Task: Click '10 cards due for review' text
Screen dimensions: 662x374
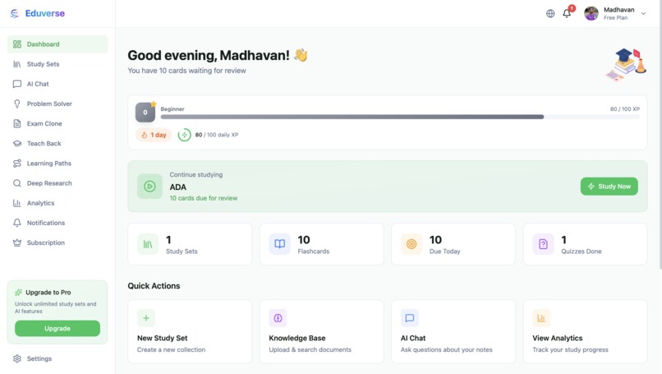Action: pyautogui.click(x=204, y=198)
